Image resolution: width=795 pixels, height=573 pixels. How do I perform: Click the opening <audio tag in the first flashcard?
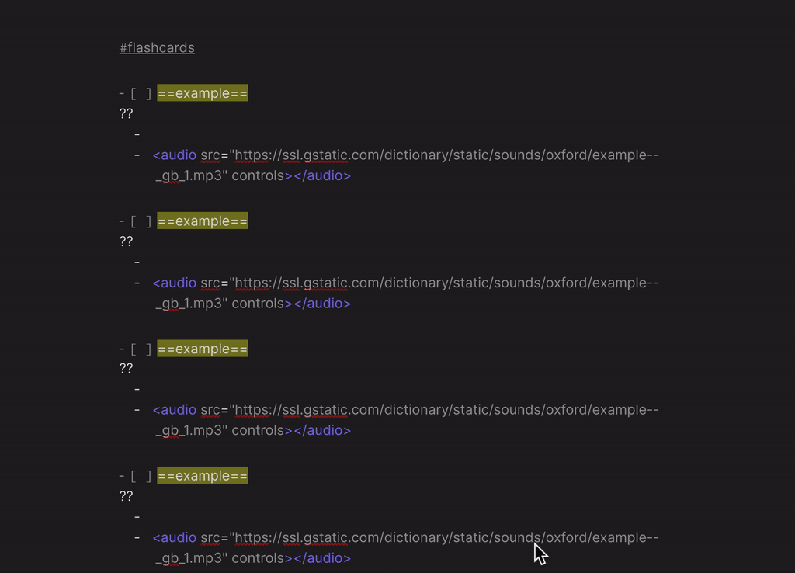[x=175, y=155]
